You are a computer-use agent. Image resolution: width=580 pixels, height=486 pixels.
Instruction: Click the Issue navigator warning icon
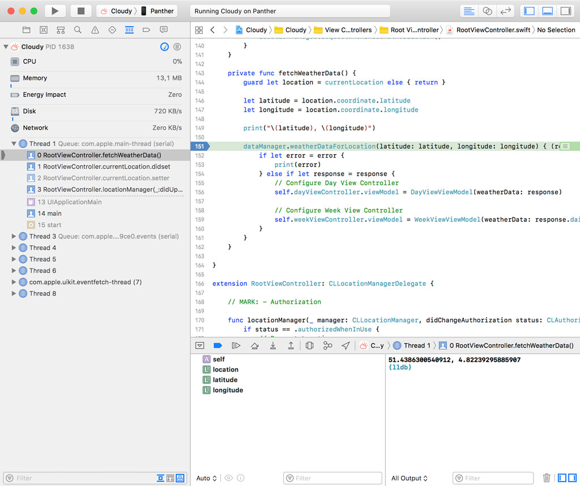click(95, 30)
